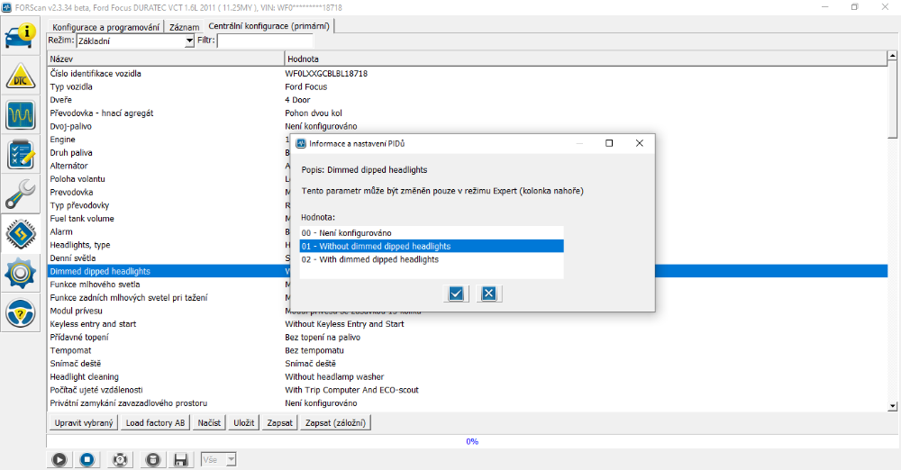Click the Filtr input field
901x470 pixels.
click(265, 41)
